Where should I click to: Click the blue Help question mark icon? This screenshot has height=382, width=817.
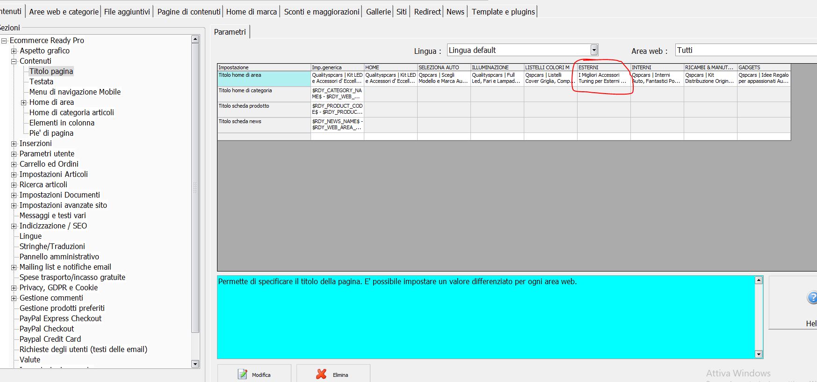point(813,298)
